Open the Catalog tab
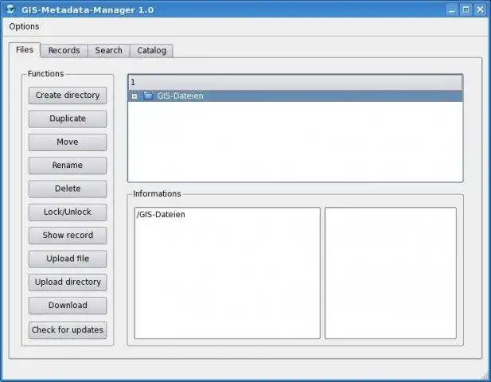This screenshot has height=382, width=491. pyautogui.click(x=151, y=51)
